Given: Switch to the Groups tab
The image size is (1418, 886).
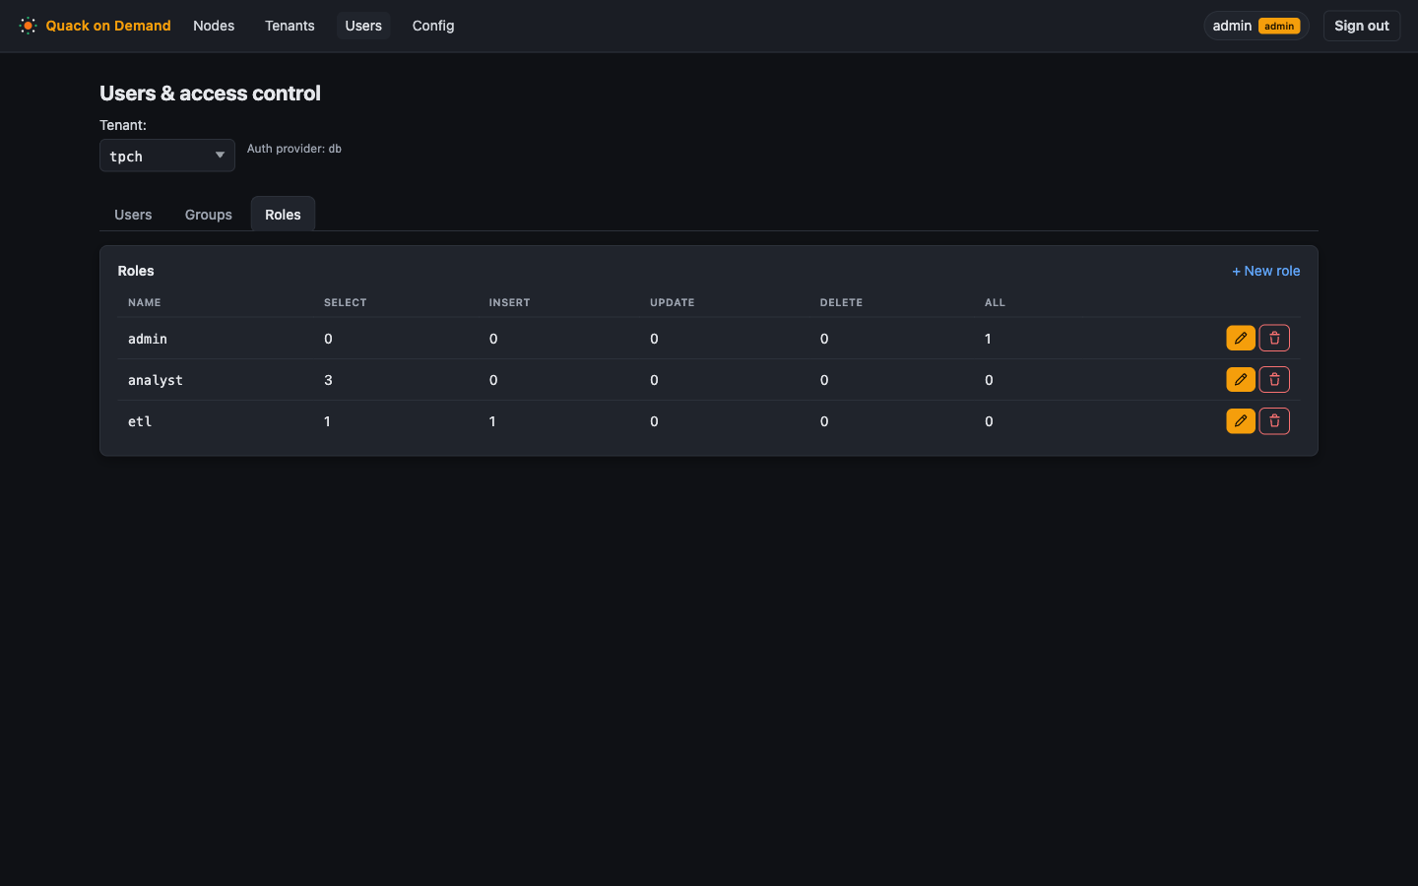Looking at the screenshot, I should pyautogui.click(x=209, y=215).
